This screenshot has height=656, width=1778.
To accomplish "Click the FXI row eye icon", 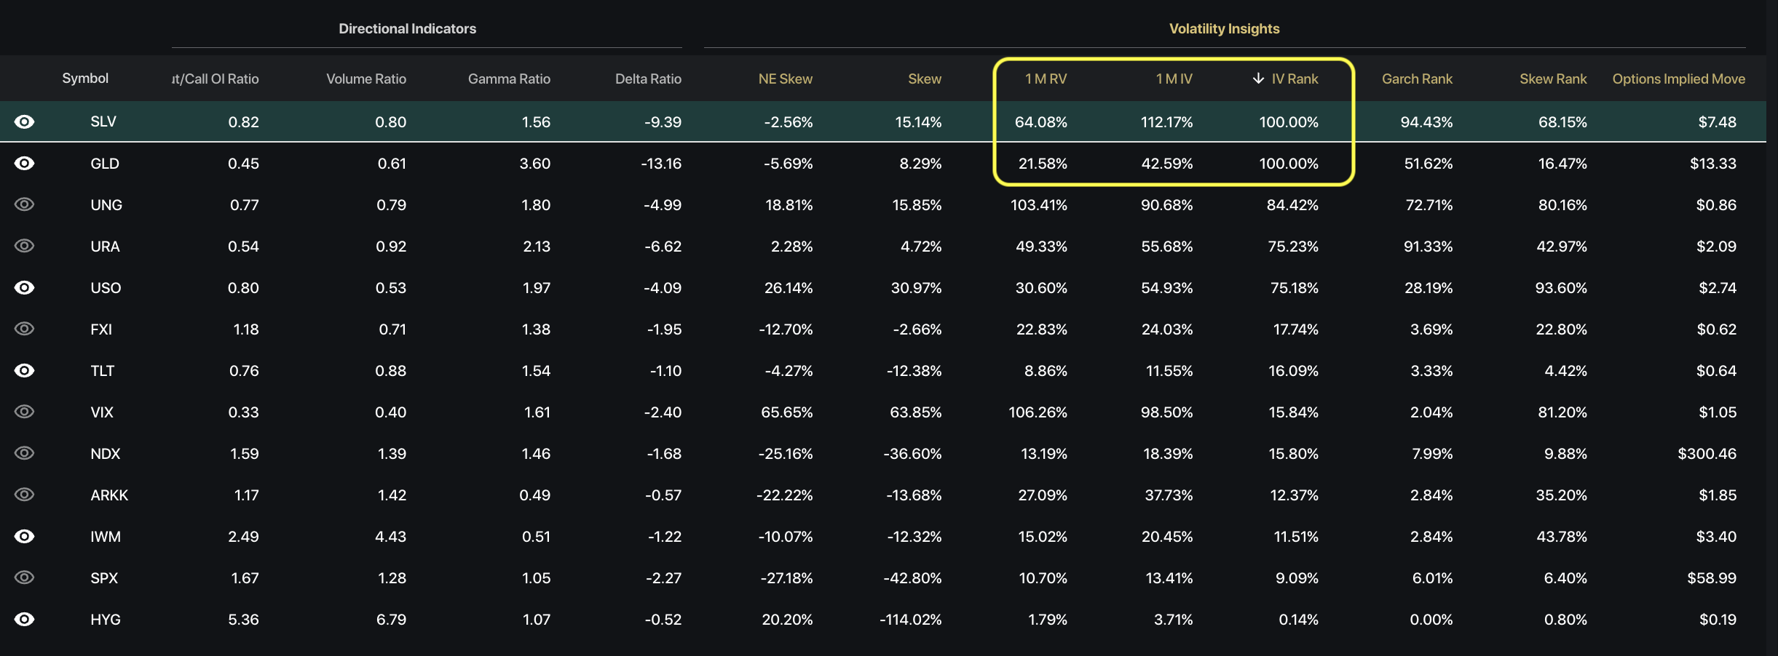I will 24,329.
